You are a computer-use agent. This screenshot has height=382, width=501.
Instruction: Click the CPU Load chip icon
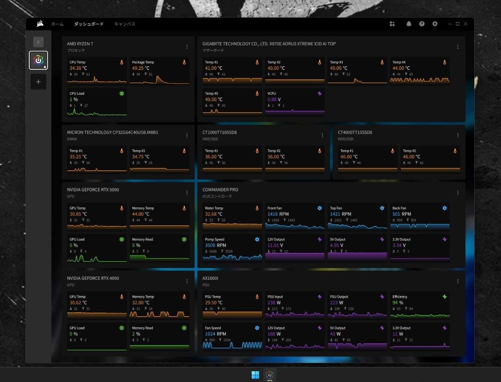coord(121,94)
